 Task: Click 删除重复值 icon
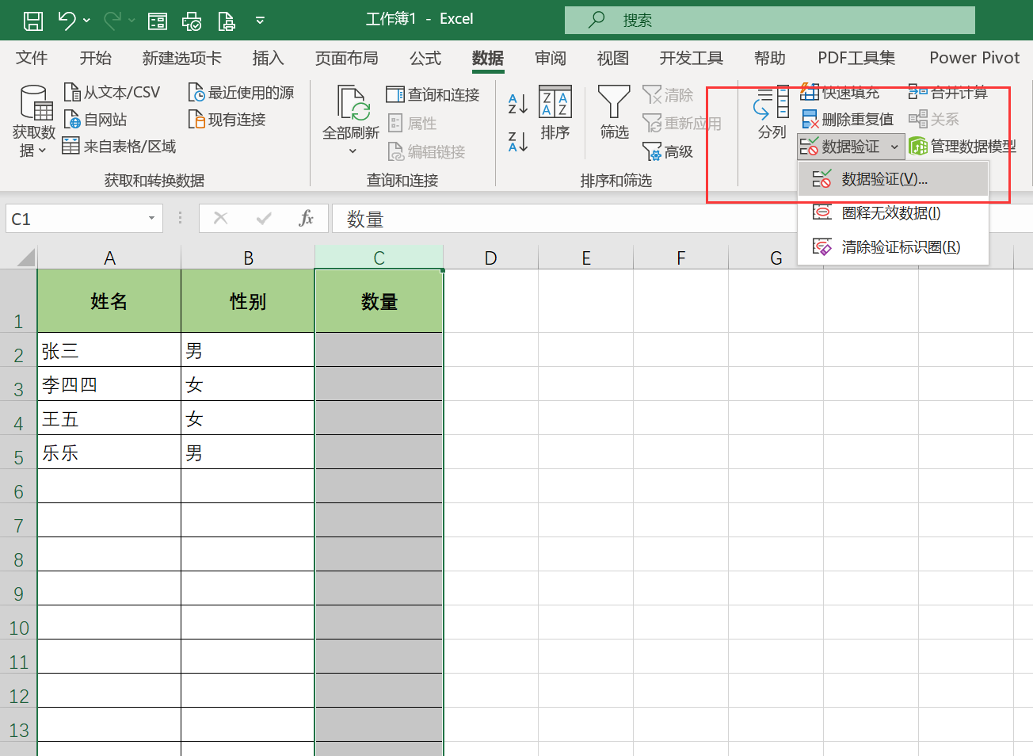(810, 119)
